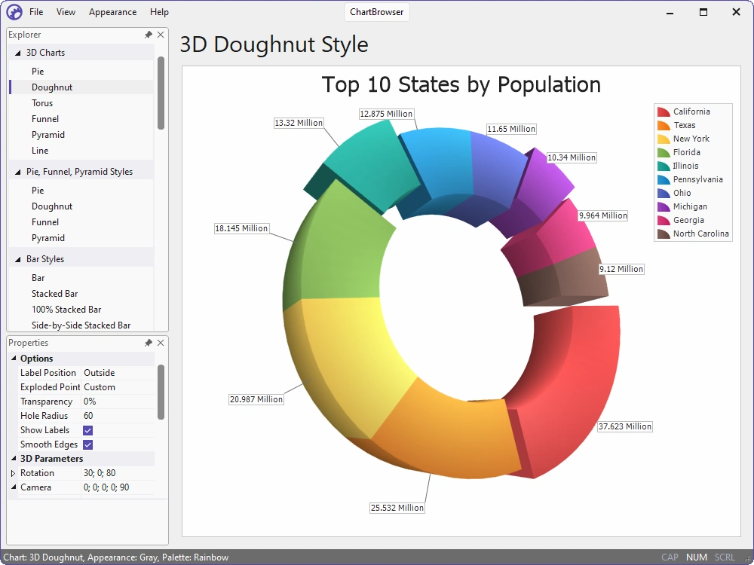
Task: Click the 25.532 Million data label
Action: click(397, 508)
